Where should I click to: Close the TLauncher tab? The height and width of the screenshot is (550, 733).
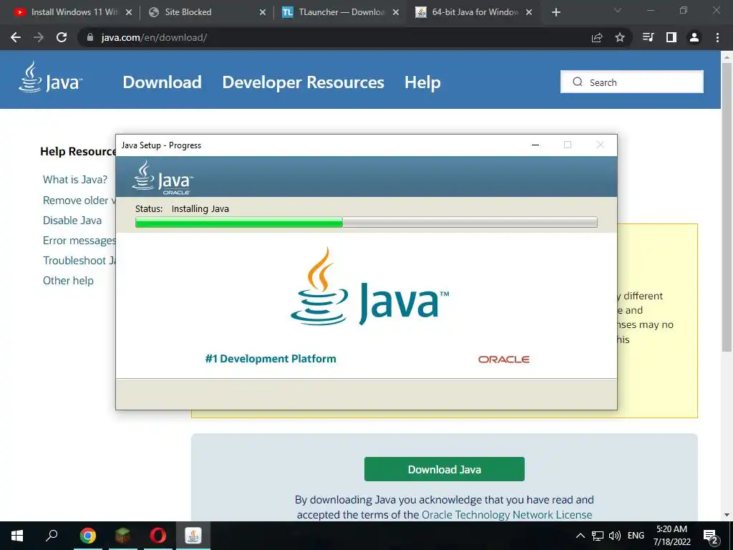pyautogui.click(x=395, y=12)
